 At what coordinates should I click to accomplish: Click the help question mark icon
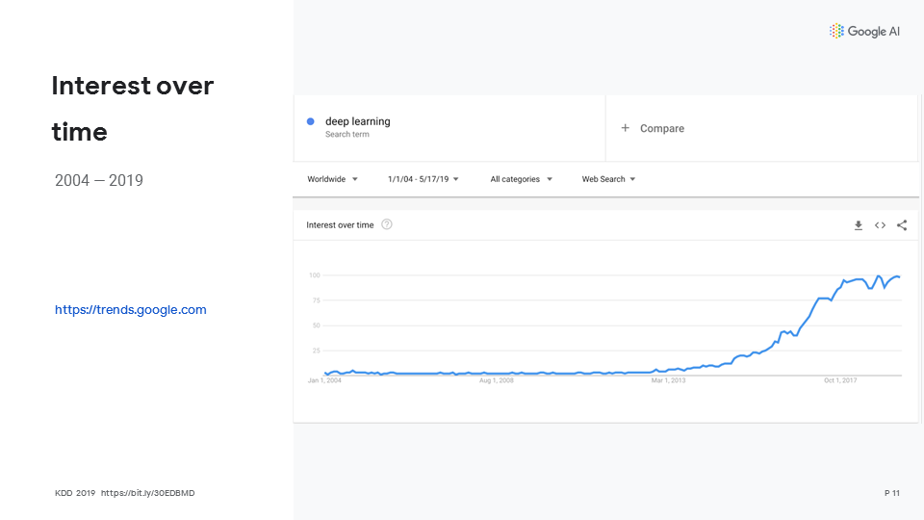(x=387, y=224)
